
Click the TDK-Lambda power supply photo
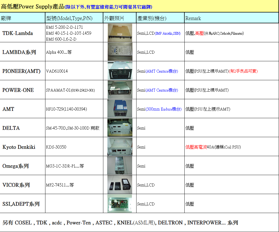click(120, 33)
